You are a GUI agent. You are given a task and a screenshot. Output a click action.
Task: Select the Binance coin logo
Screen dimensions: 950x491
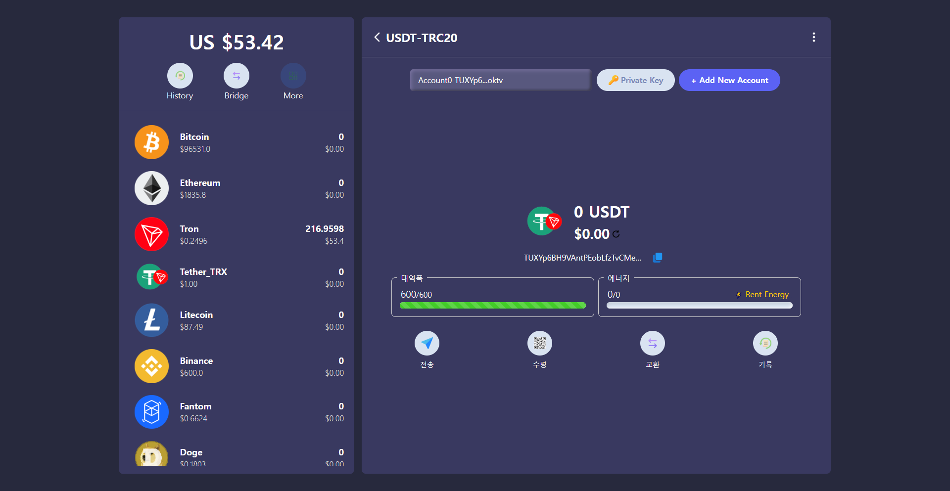(152, 366)
